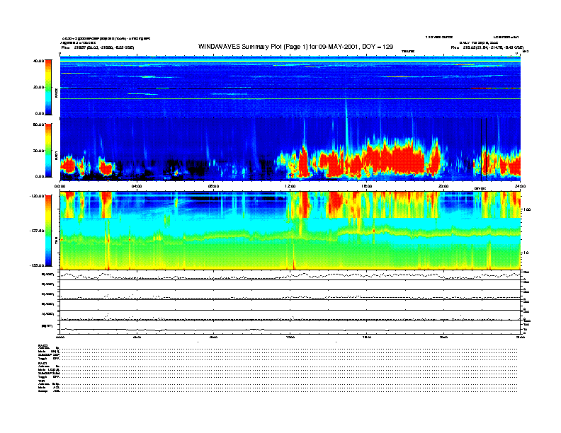Click the top line-plot strip with wavy trace
Screen dimensions: 561x433
pyautogui.click(x=290, y=275)
